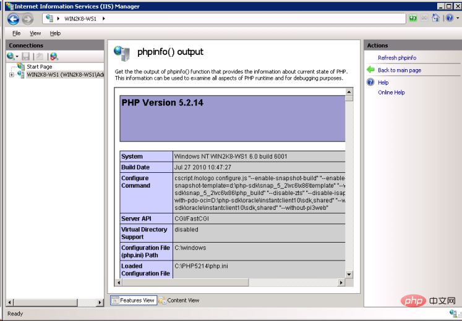Open the help icon dropdown arrow
The image size is (462, 321).
(458, 19)
